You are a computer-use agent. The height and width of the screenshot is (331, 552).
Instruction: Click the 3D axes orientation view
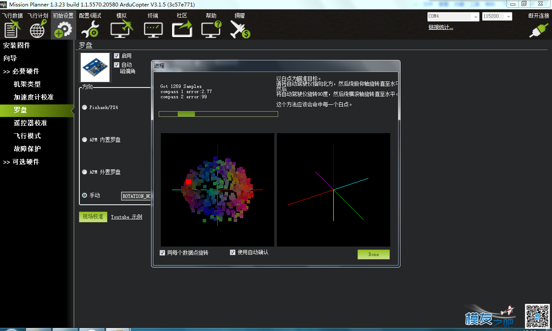coord(333,190)
